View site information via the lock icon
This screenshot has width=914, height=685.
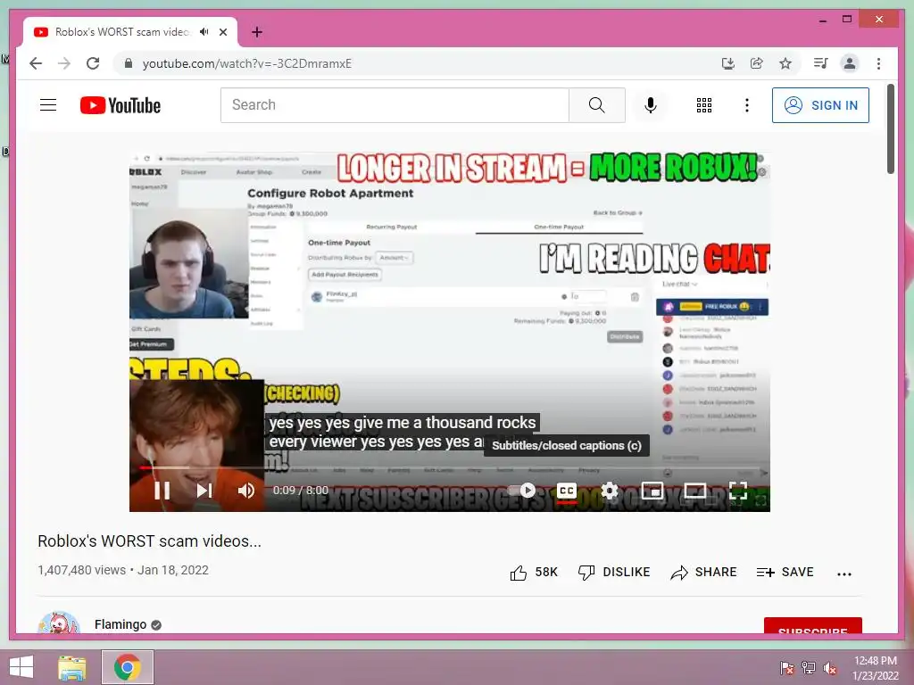[x=129, y=63]
